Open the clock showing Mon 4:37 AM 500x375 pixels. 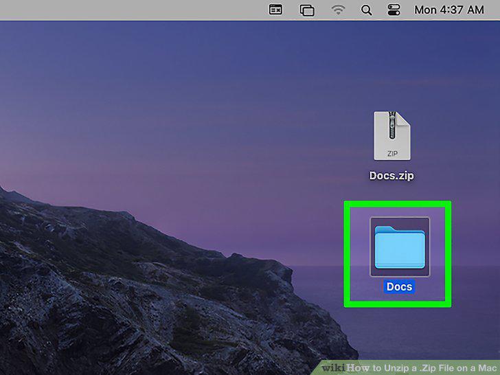[x=449, y=10]
